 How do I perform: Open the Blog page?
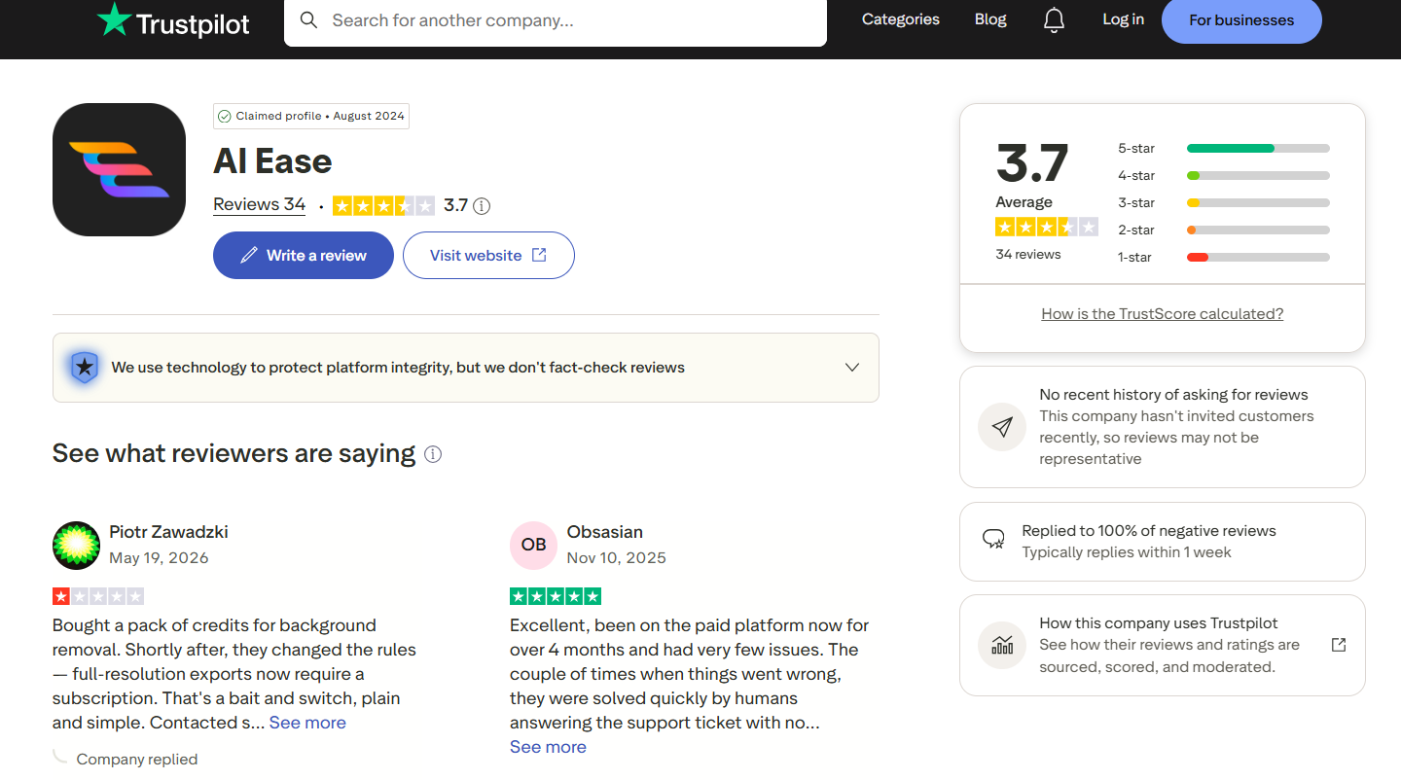[x=990, y=19]
